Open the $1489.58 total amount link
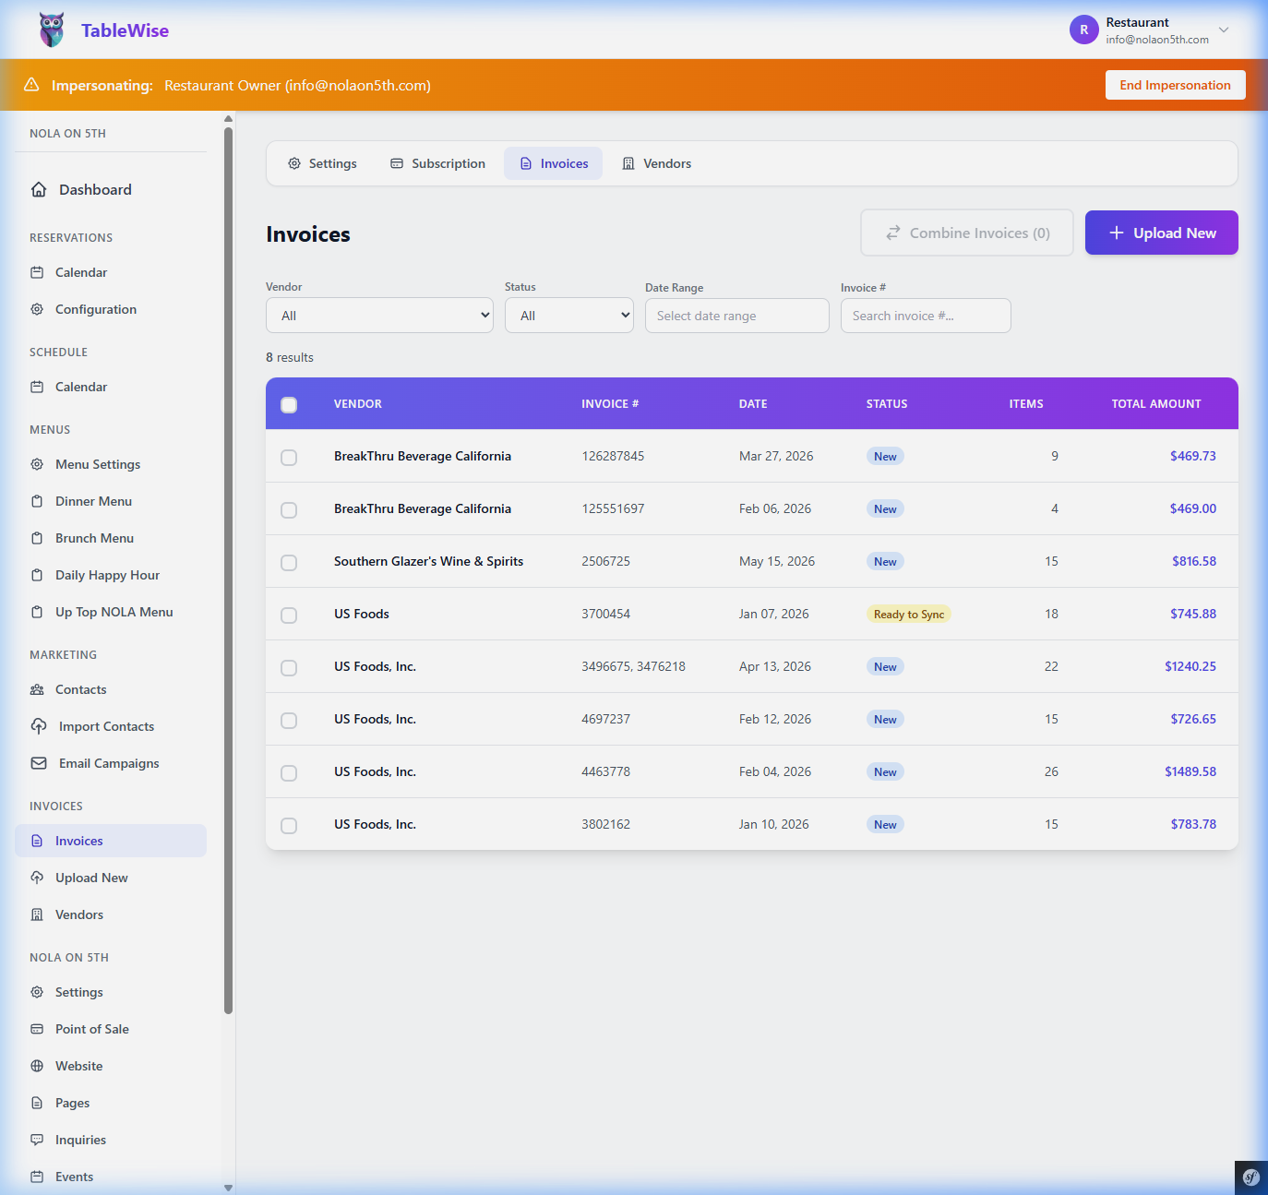The width and height of the screenshot is (1268, 1195). 1190,771
